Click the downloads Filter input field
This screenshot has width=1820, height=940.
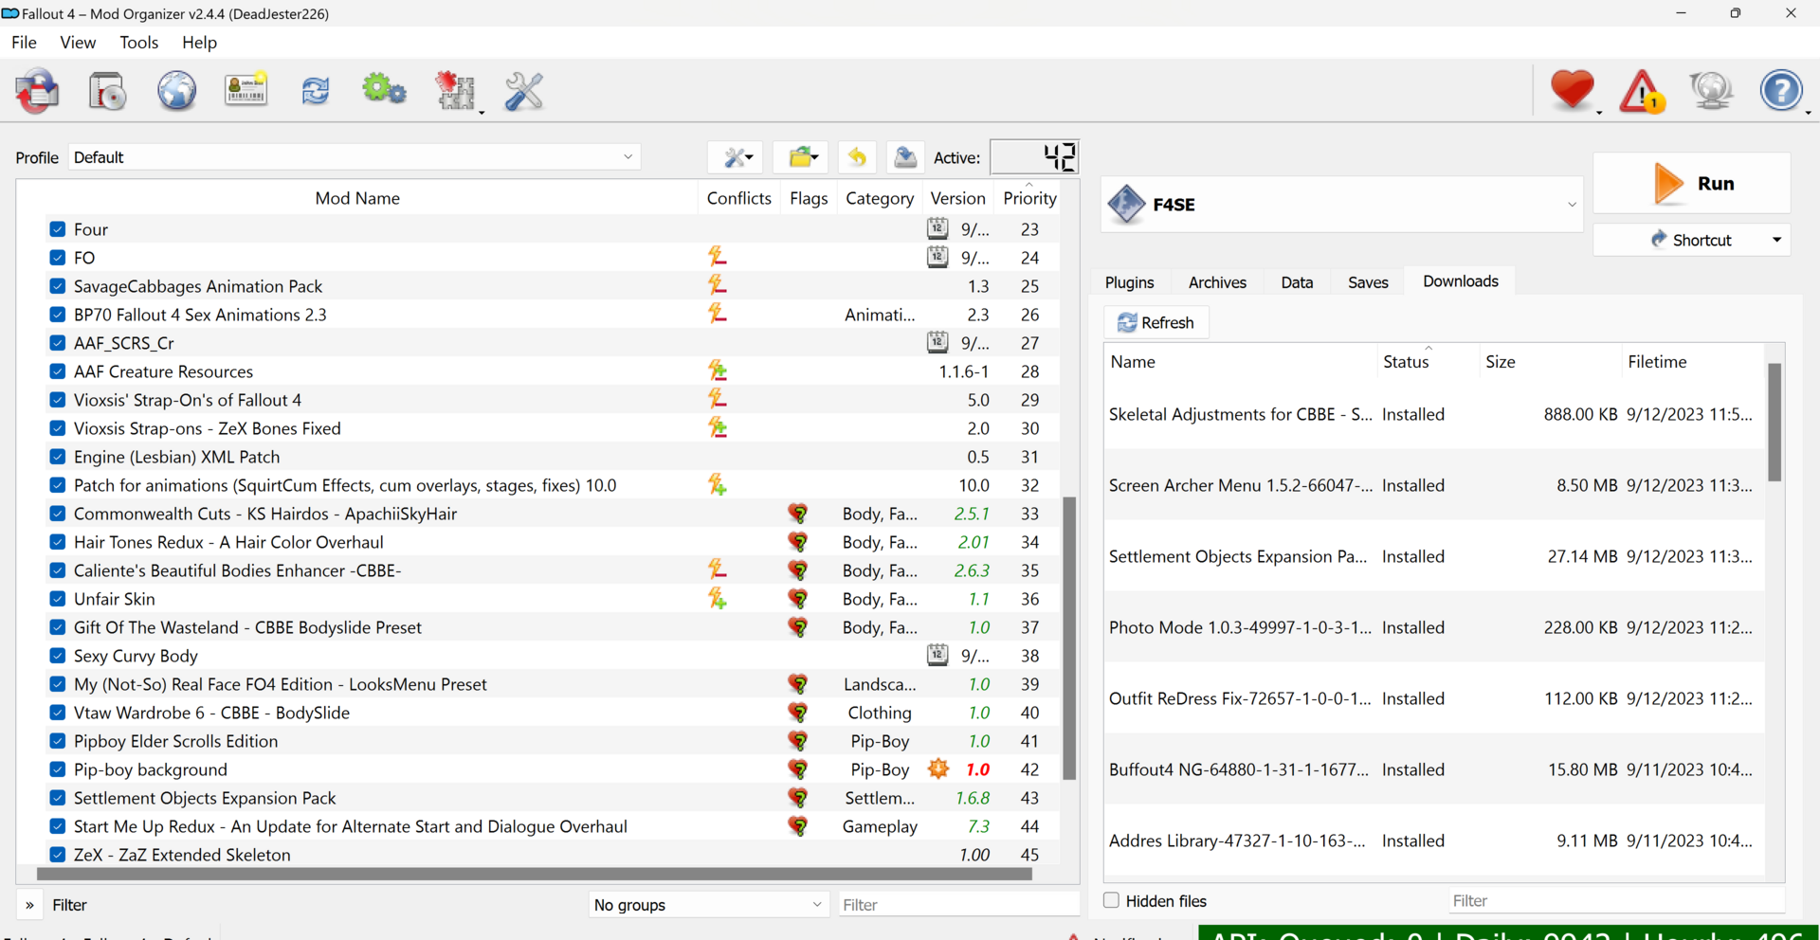[x=1616, y=900]
